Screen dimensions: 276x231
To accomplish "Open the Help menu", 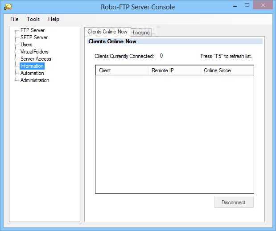I will pyautogui.click(x=54, y=19).
